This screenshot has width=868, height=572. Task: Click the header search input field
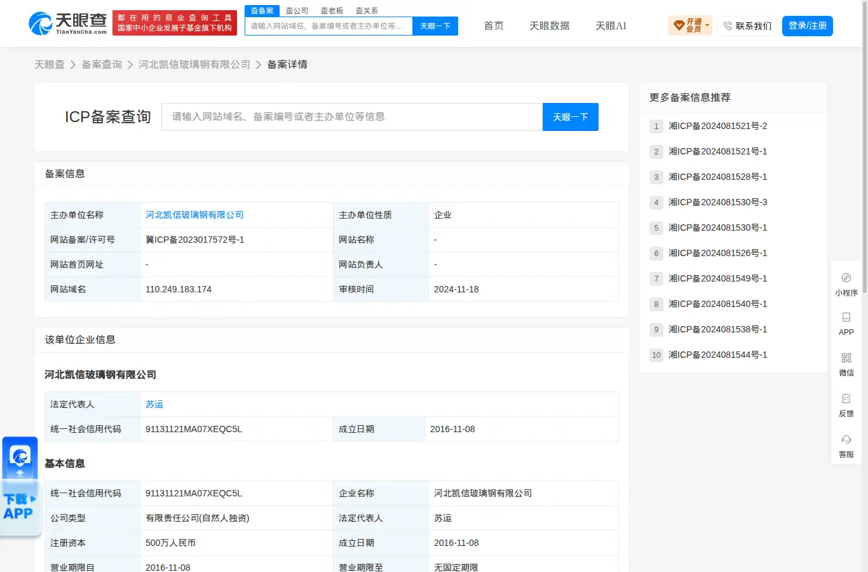(329, 26)
